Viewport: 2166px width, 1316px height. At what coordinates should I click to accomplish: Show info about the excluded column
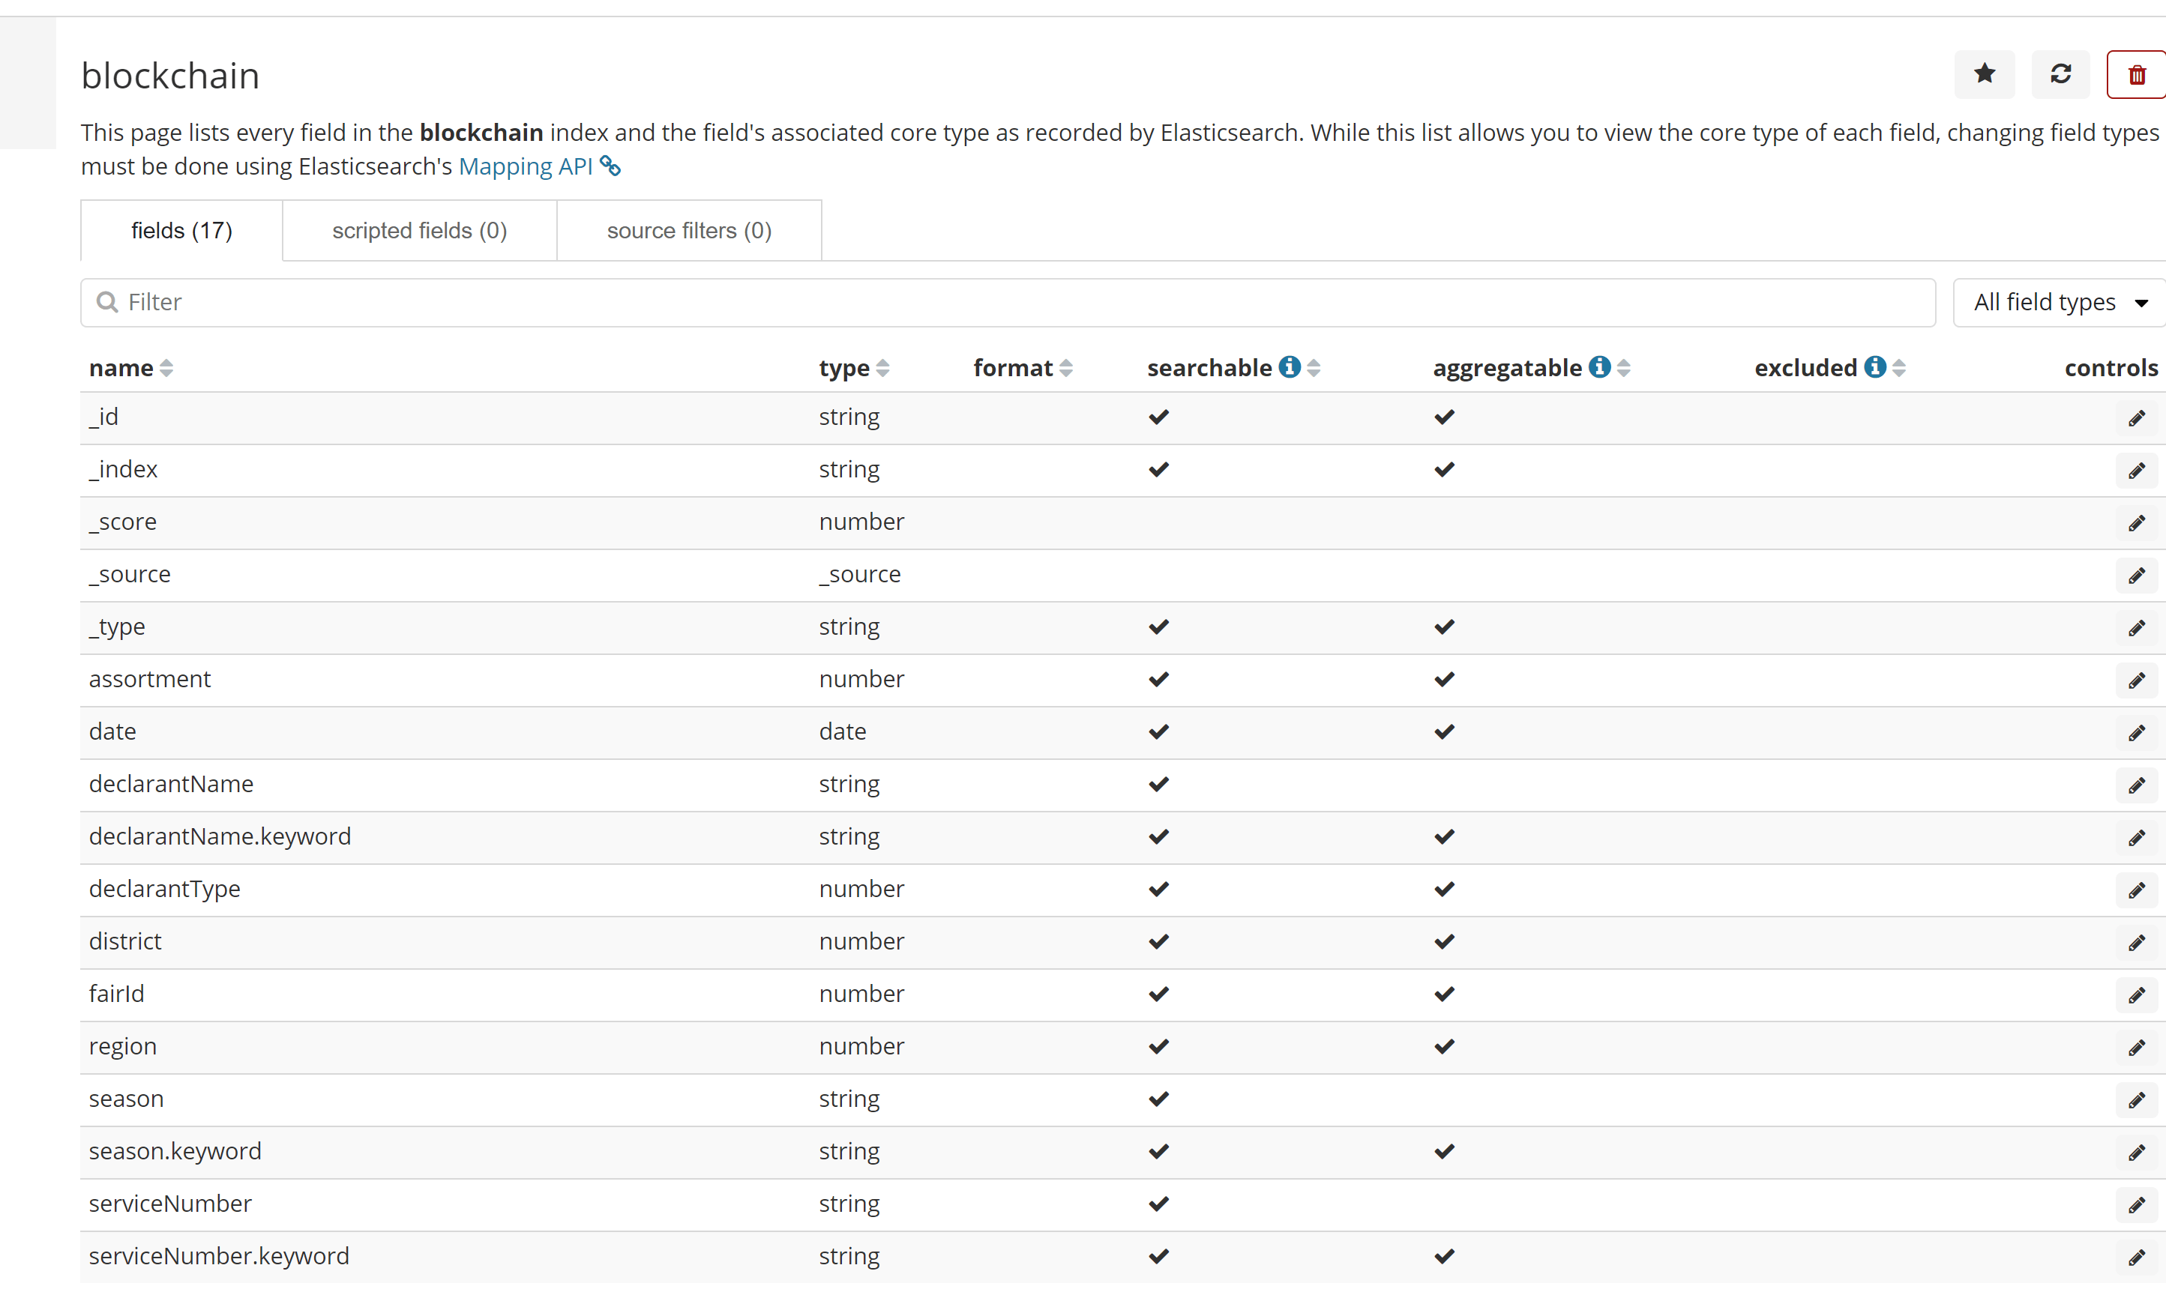click(1875, 366)
